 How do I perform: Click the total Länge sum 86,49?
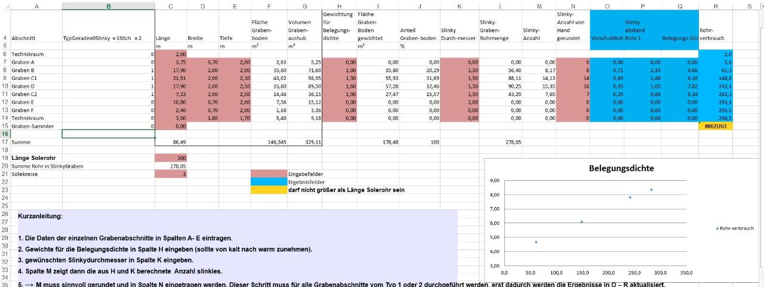(171, 142)
